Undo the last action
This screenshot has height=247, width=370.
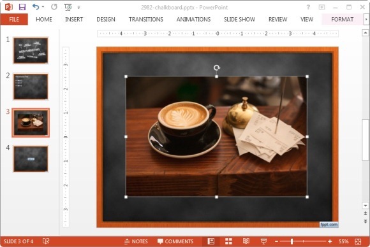pos(36,7)
